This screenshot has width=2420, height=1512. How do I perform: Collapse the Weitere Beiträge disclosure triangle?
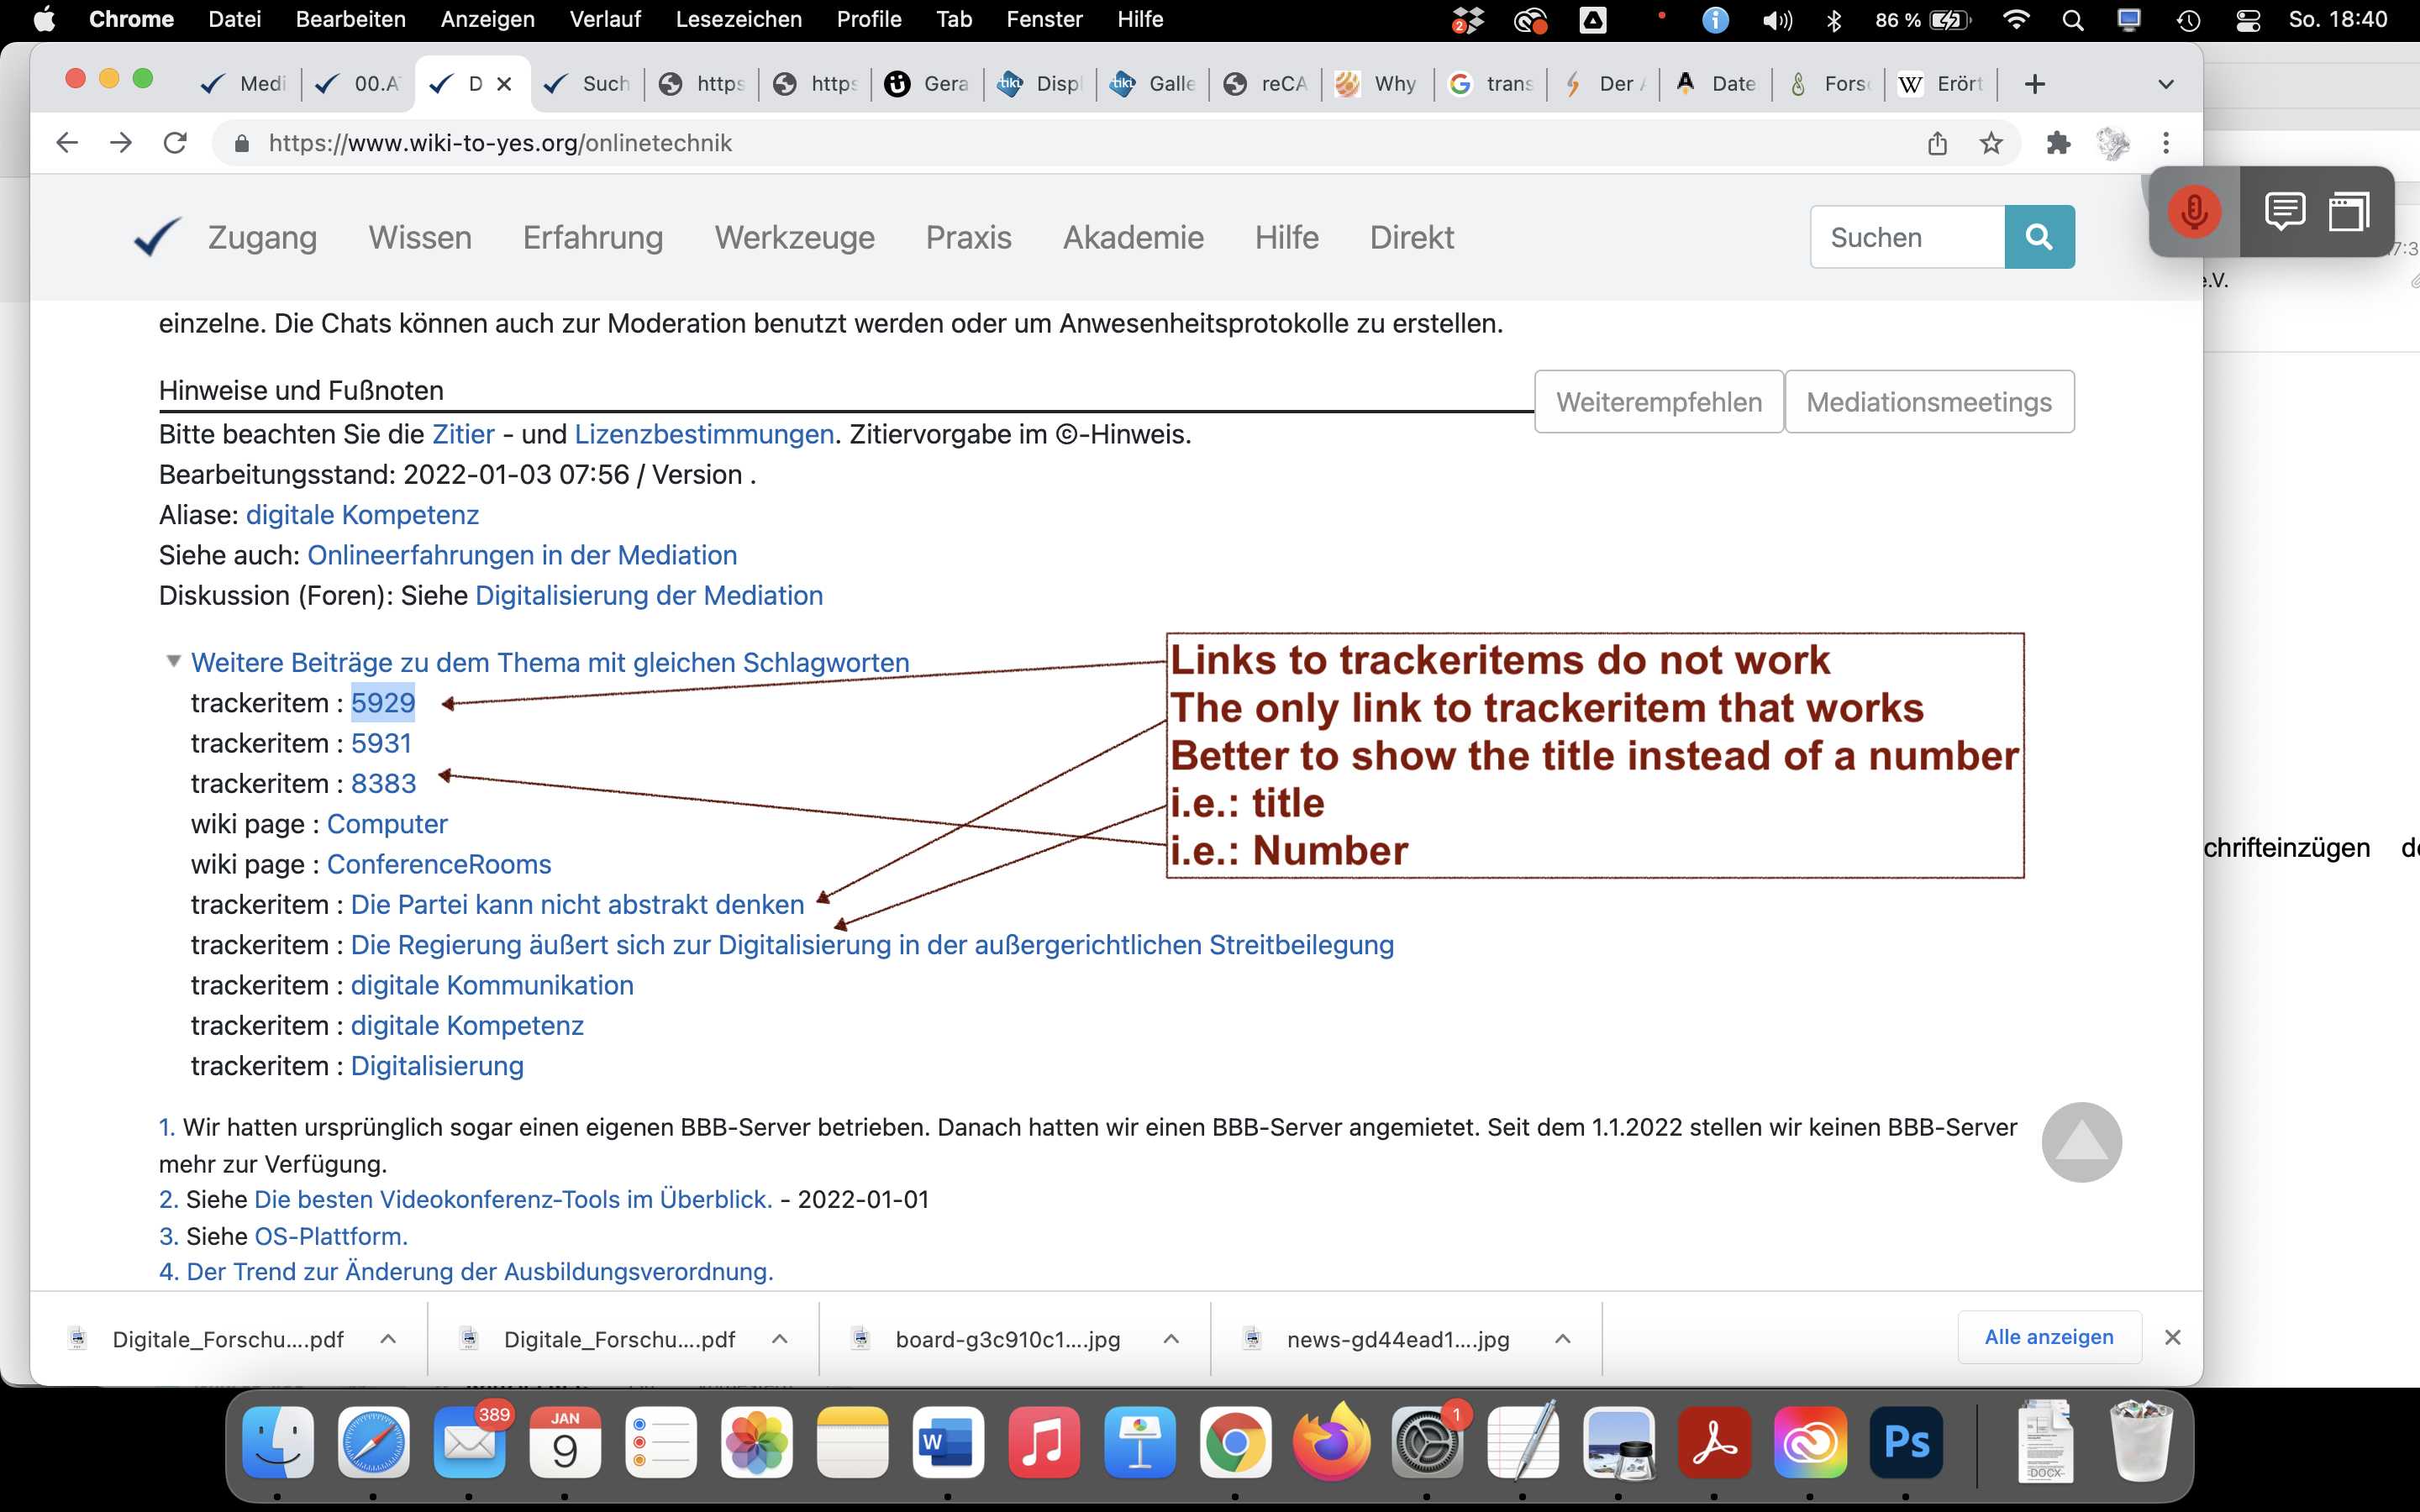pyautogui.click(x=173, y=661)
